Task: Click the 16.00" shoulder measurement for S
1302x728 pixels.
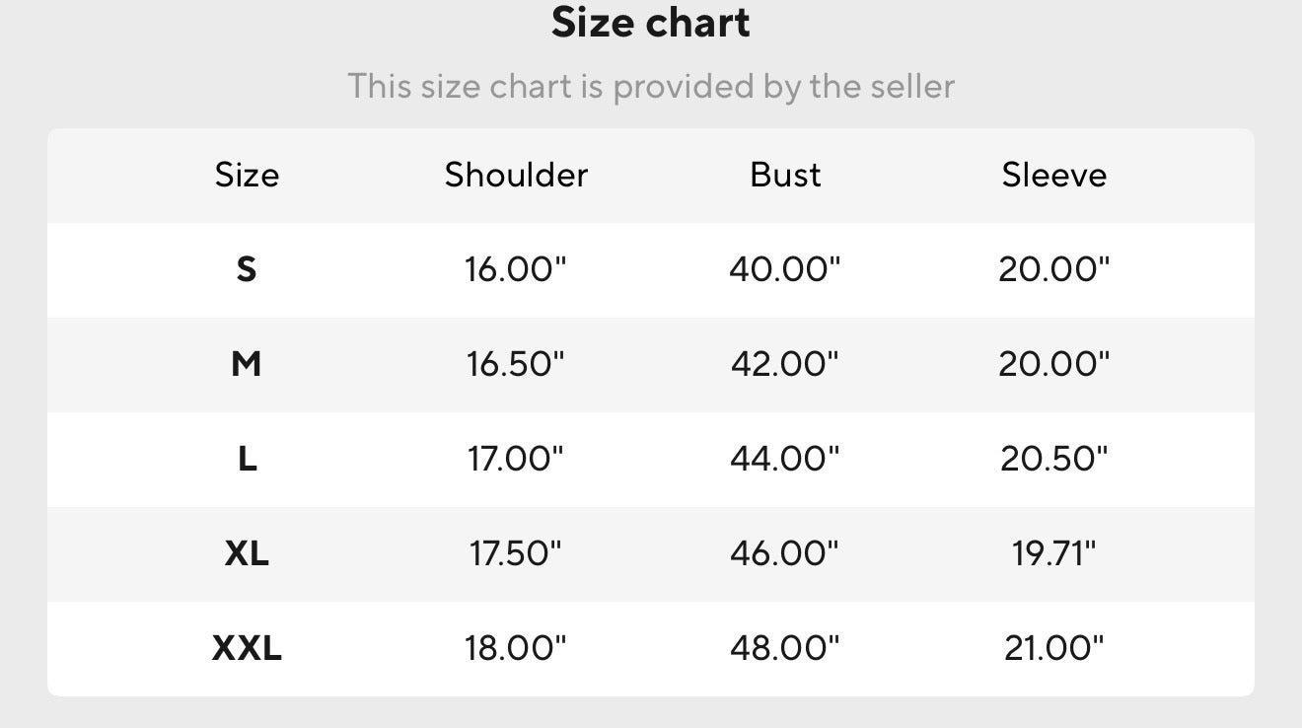Action: [516, 269]
